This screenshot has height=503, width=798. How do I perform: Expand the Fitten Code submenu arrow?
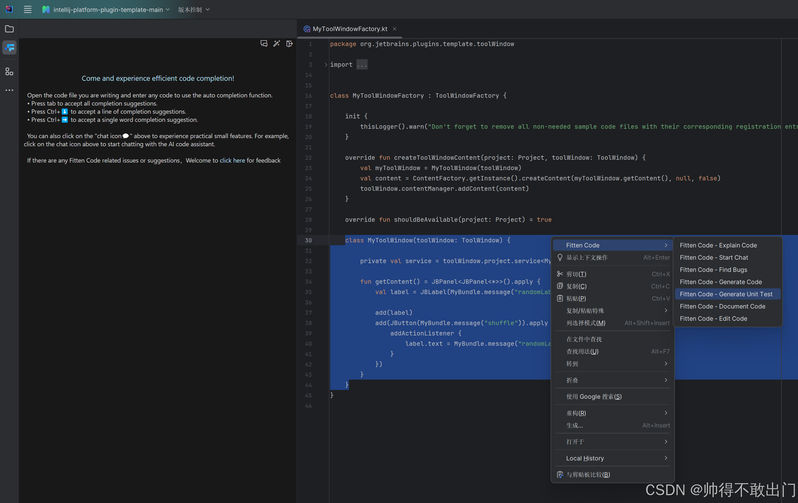point(666,245)
